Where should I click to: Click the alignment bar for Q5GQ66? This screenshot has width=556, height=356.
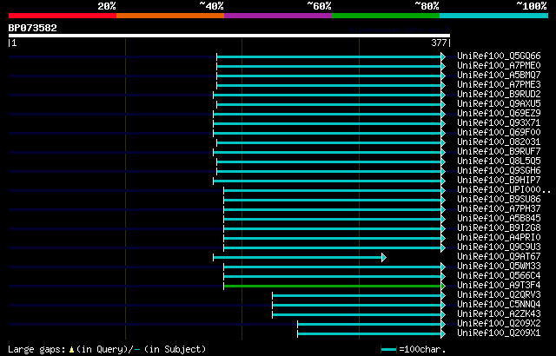tap(328, 56)
